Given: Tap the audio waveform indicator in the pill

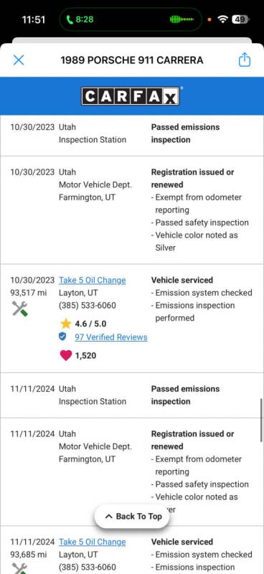Looking at the screenshot, I should [182, 19].
